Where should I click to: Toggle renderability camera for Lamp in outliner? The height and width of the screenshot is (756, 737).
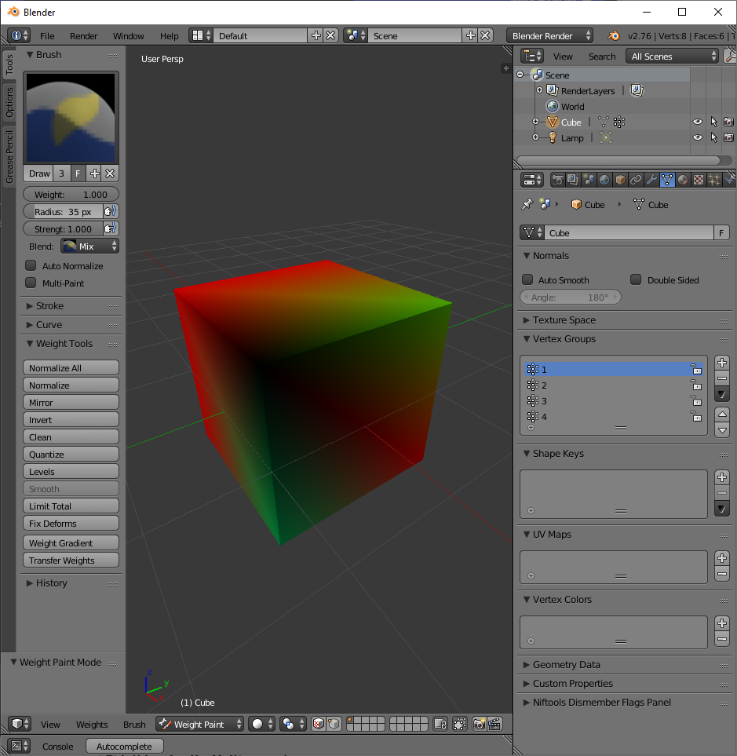729,137
